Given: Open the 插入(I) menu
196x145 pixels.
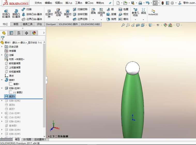Looking at the screenshot, I should (69, 3).
